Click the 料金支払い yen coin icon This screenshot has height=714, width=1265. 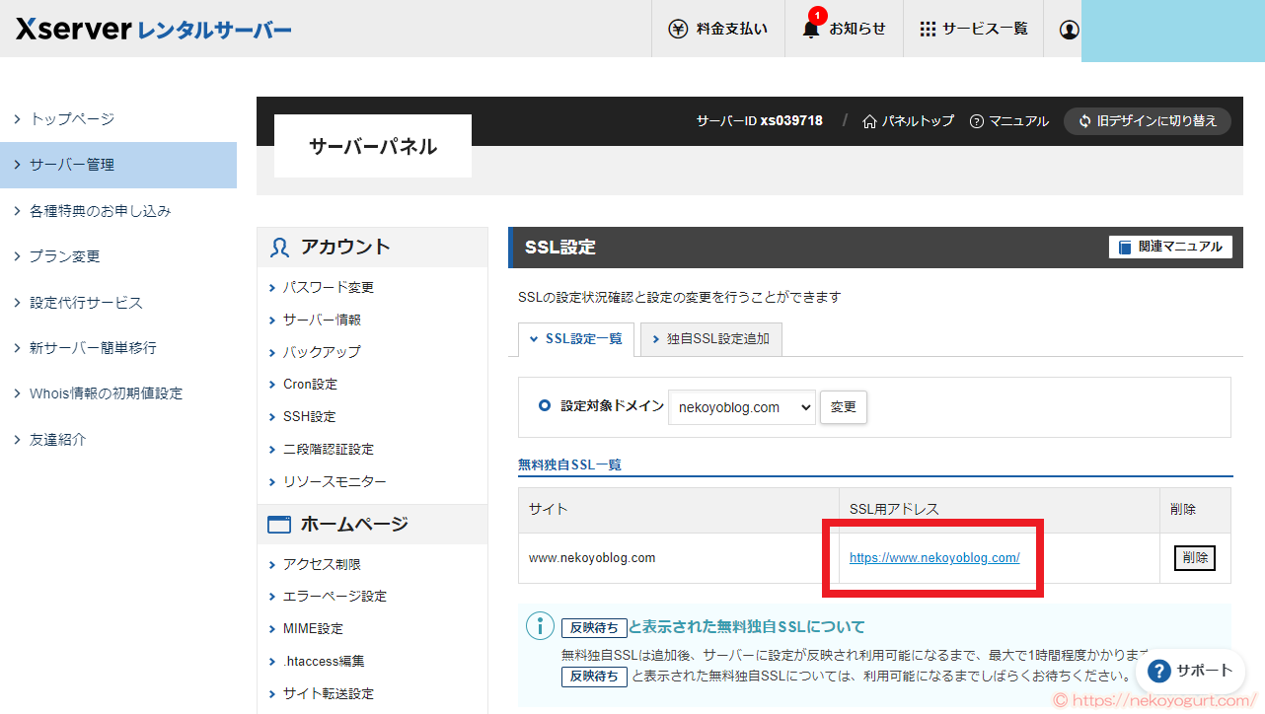(677, 29)
